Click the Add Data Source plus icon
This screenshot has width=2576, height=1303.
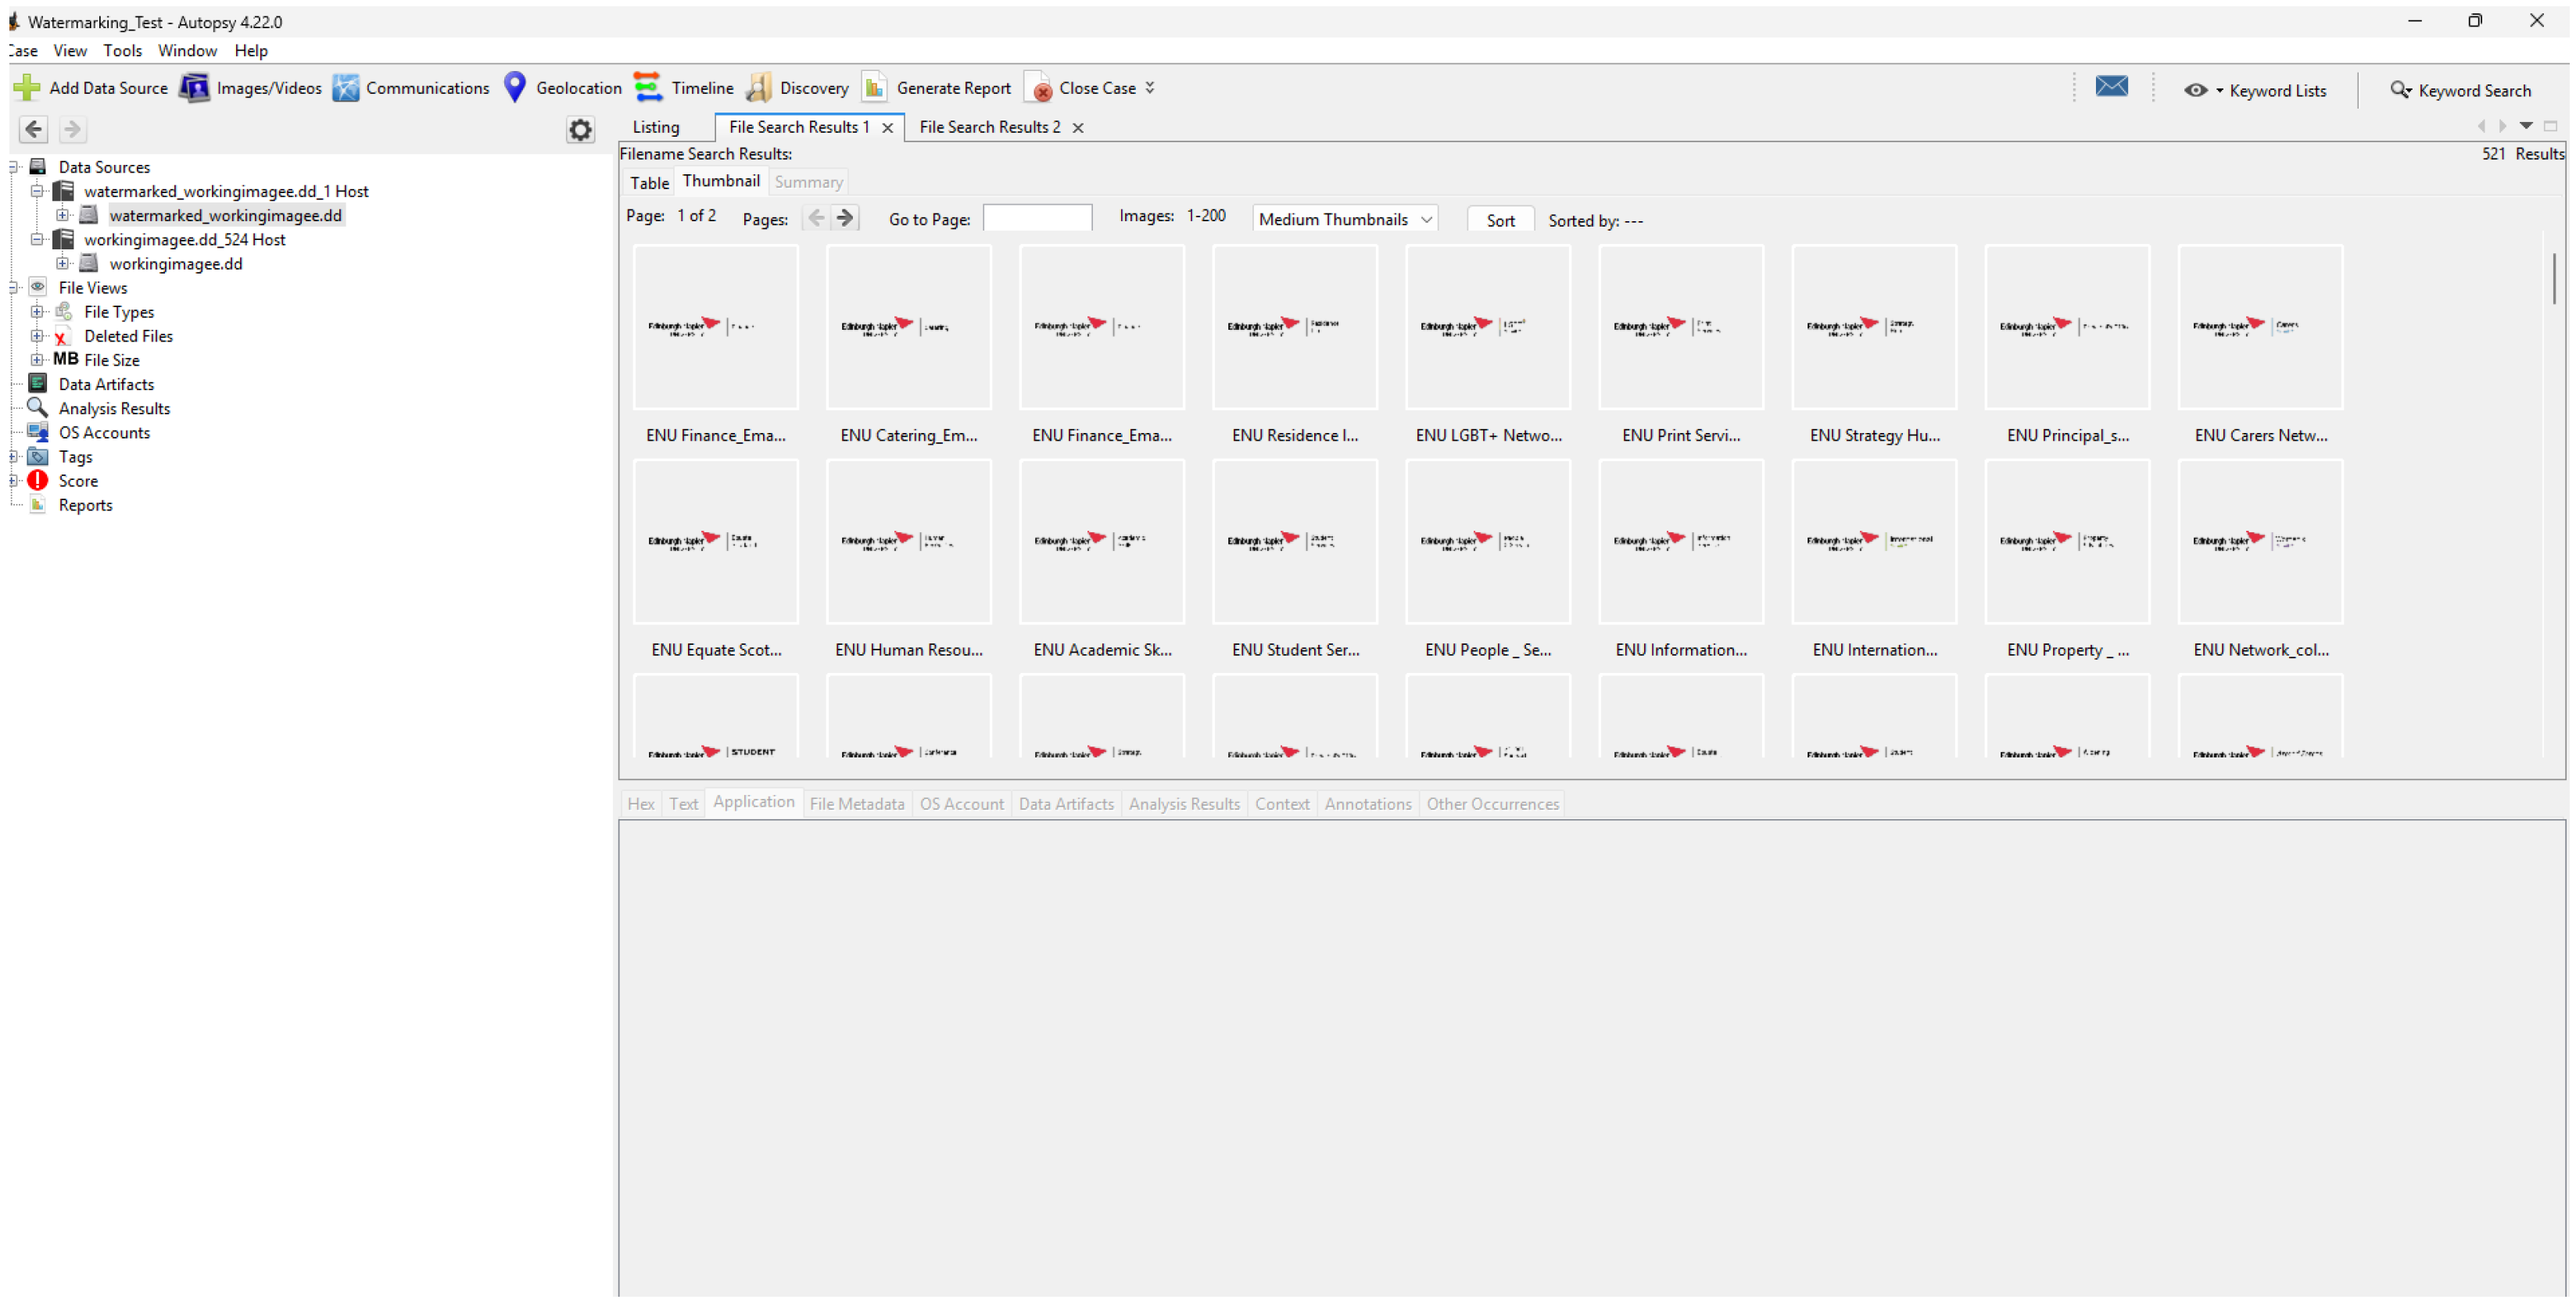tap(27, 88)
